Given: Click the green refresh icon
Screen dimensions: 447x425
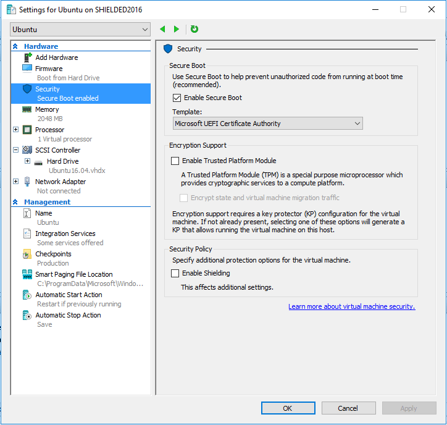Looking at the screenshot, I should click(194, 29).
